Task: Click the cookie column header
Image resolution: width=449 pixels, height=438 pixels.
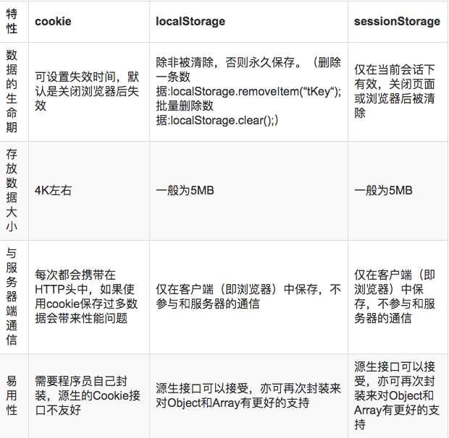Action: (53, 22)
